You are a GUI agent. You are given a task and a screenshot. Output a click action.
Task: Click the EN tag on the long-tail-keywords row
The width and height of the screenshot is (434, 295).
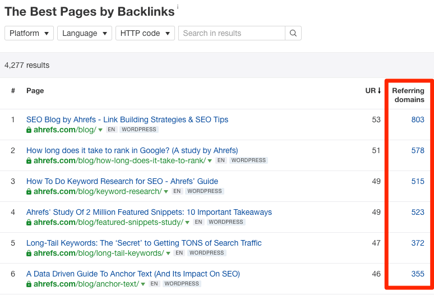[x=179, y=253]
